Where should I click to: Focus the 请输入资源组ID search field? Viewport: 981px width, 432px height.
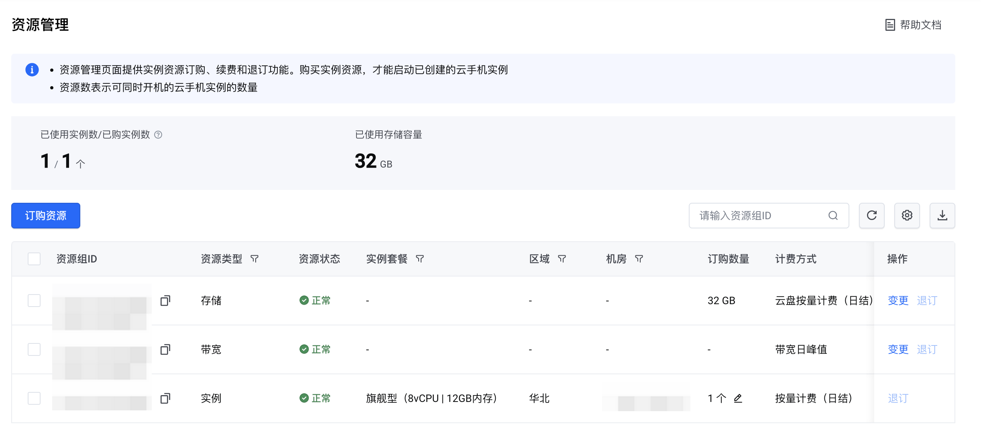coord(759,216)
